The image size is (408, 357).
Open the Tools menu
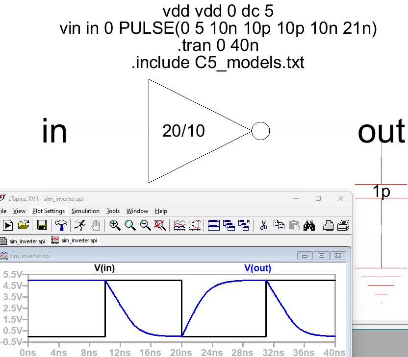tap(113, 211)
